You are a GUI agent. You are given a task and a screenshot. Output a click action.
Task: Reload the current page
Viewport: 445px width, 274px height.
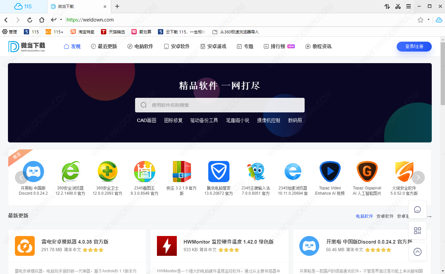point(30,20)
